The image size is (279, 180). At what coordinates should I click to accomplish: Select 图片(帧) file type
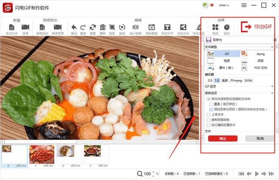(224, 68)
